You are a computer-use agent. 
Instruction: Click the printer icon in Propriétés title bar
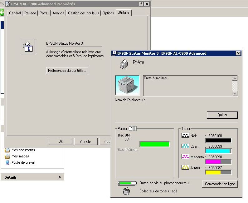pos(7,4)
